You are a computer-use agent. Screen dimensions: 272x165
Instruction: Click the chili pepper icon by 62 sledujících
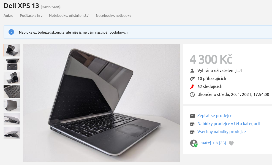point(192,86)
